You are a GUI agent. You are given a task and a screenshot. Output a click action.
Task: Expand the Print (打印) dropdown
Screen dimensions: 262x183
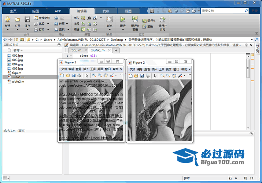coord(42,29)
